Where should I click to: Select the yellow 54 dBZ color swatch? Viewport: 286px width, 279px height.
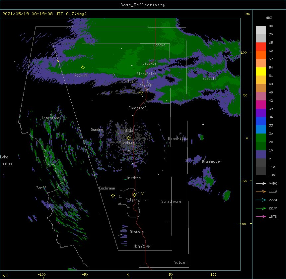(x=261, y=72)
